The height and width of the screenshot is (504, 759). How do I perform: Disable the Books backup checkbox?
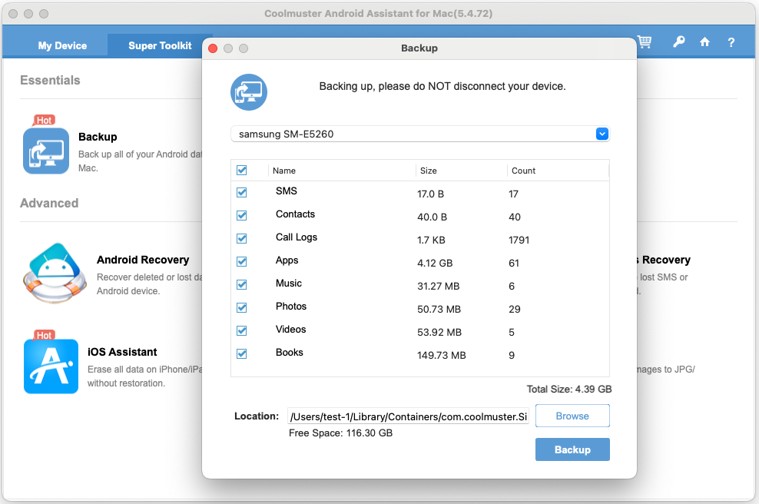pos(243,353)
